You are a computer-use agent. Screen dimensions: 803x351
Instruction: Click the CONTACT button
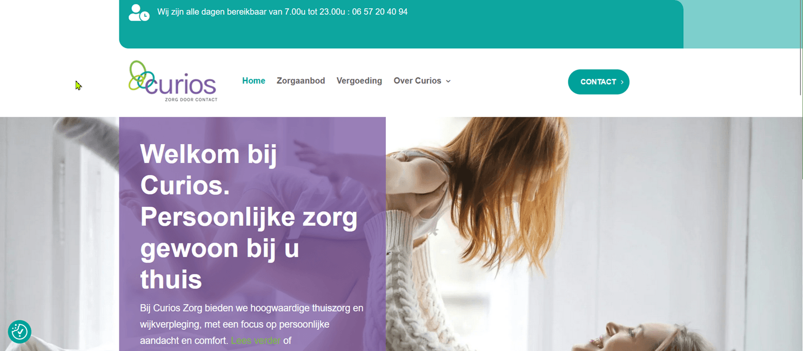[599, 82]
